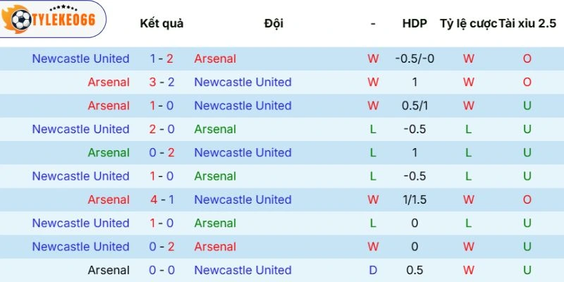Open the 0 - 0 draw score
Image resolution: width=564 pixels, height=282 pixels.
[162, 270]
